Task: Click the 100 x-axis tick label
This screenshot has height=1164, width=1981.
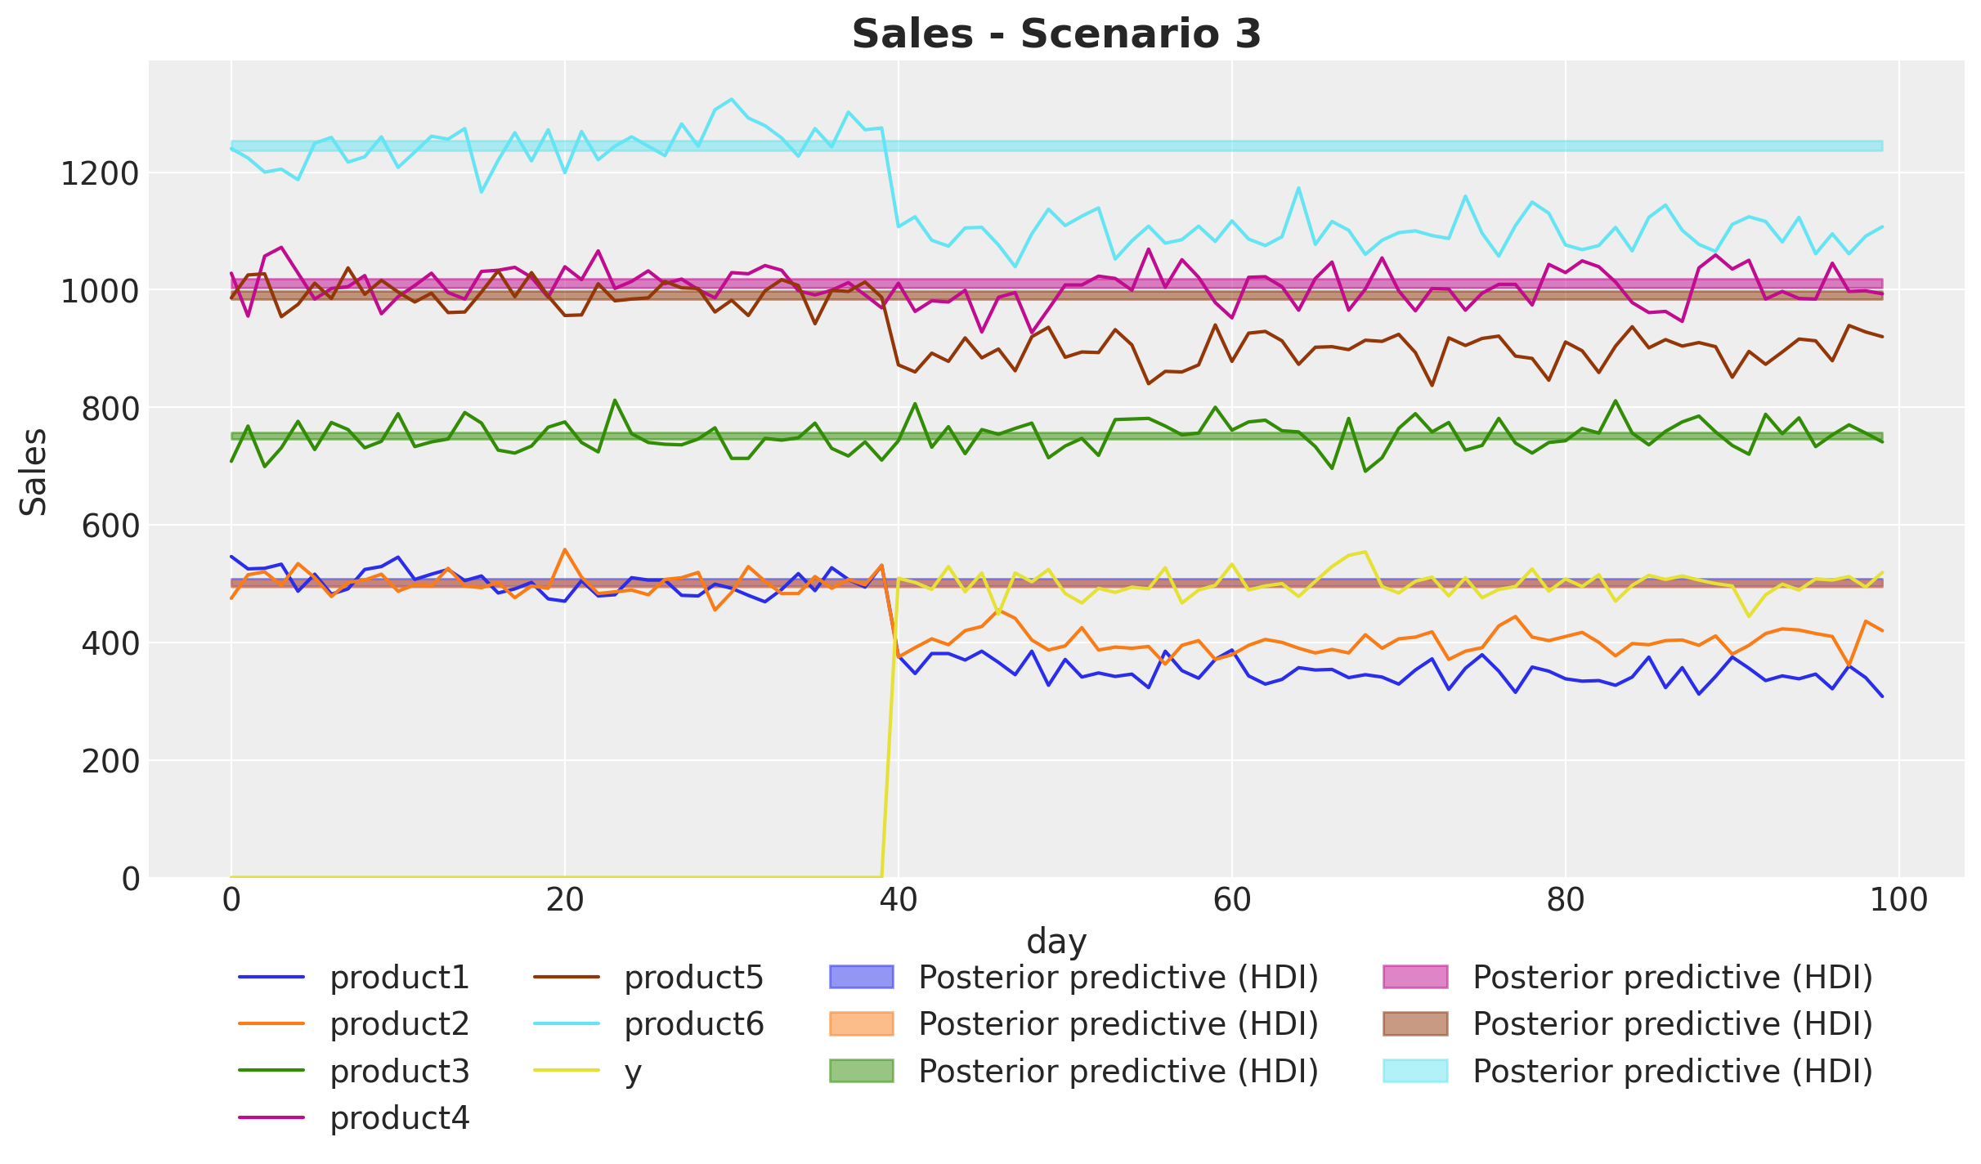Action: (1898, 901)
